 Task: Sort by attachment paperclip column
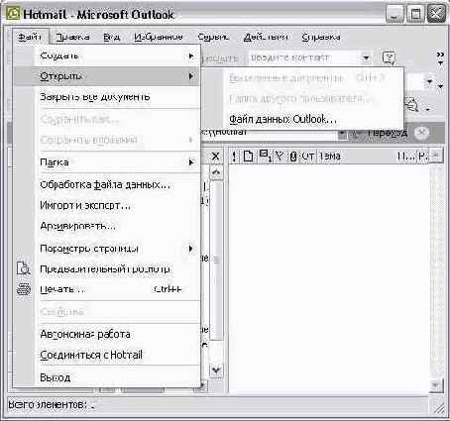click(x=293, y=156)
